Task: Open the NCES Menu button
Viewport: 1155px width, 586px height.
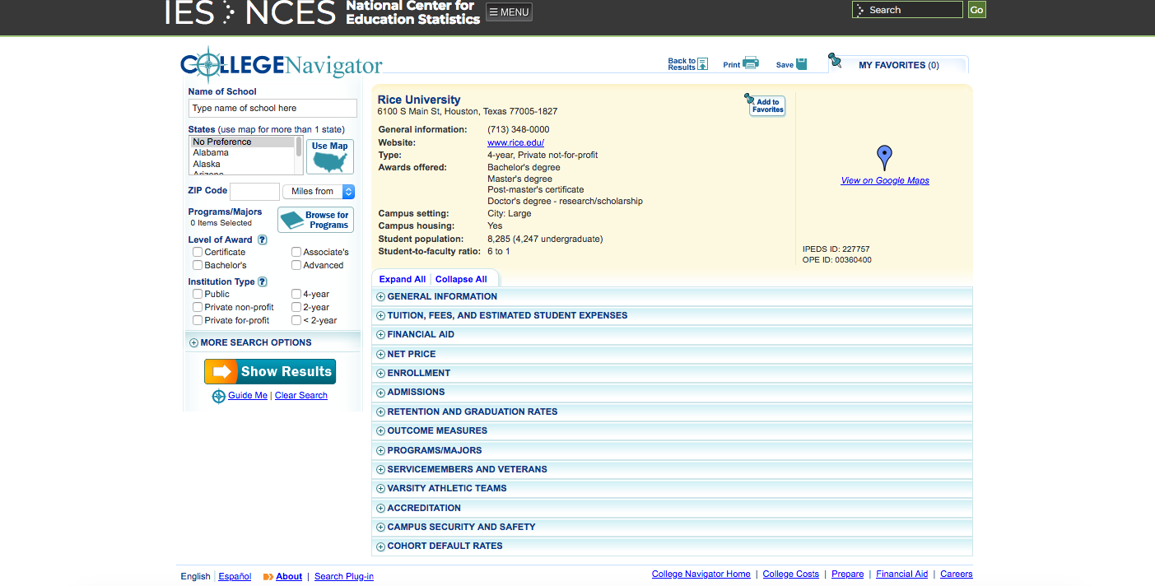Action: [509, 12]
